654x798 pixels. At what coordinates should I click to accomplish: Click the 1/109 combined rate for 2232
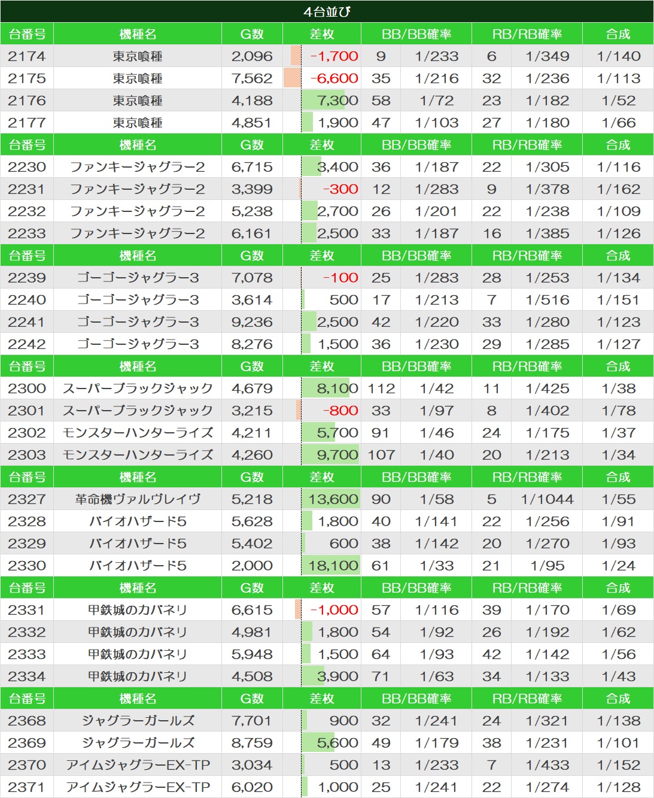[619, 211]
